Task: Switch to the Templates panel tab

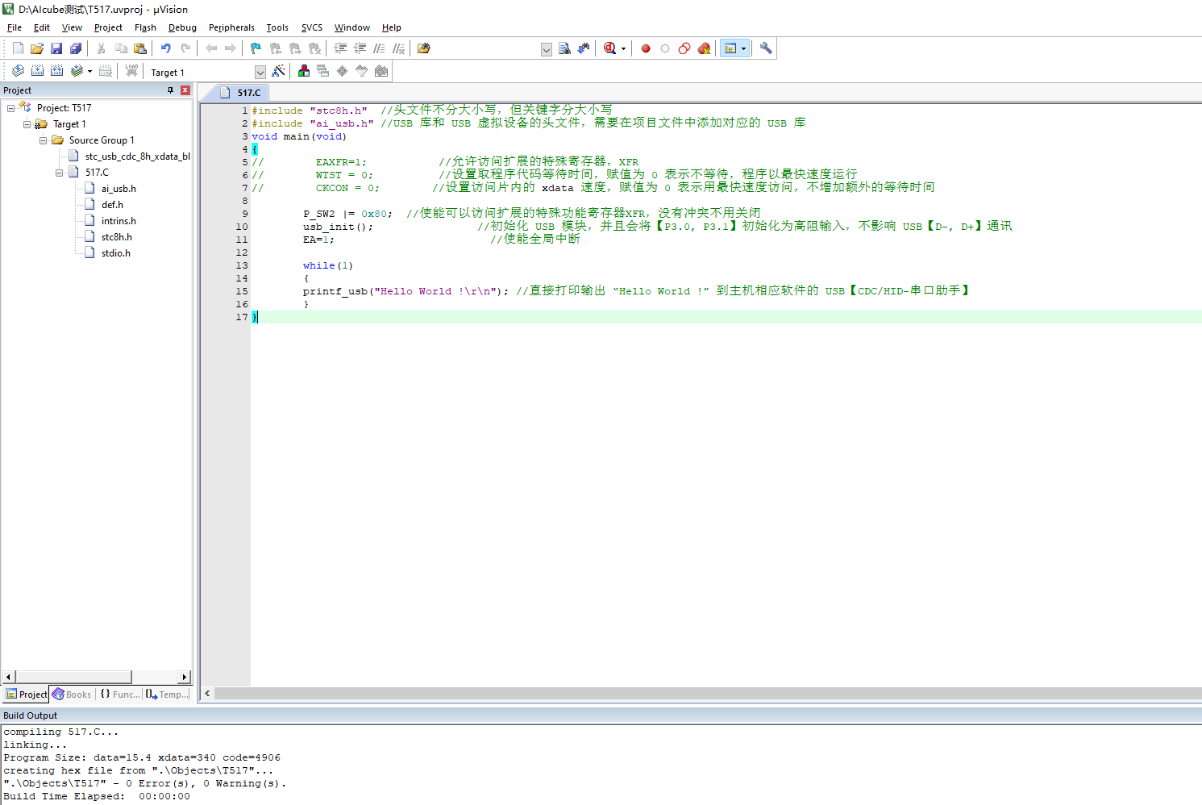Action: point(168,694)
